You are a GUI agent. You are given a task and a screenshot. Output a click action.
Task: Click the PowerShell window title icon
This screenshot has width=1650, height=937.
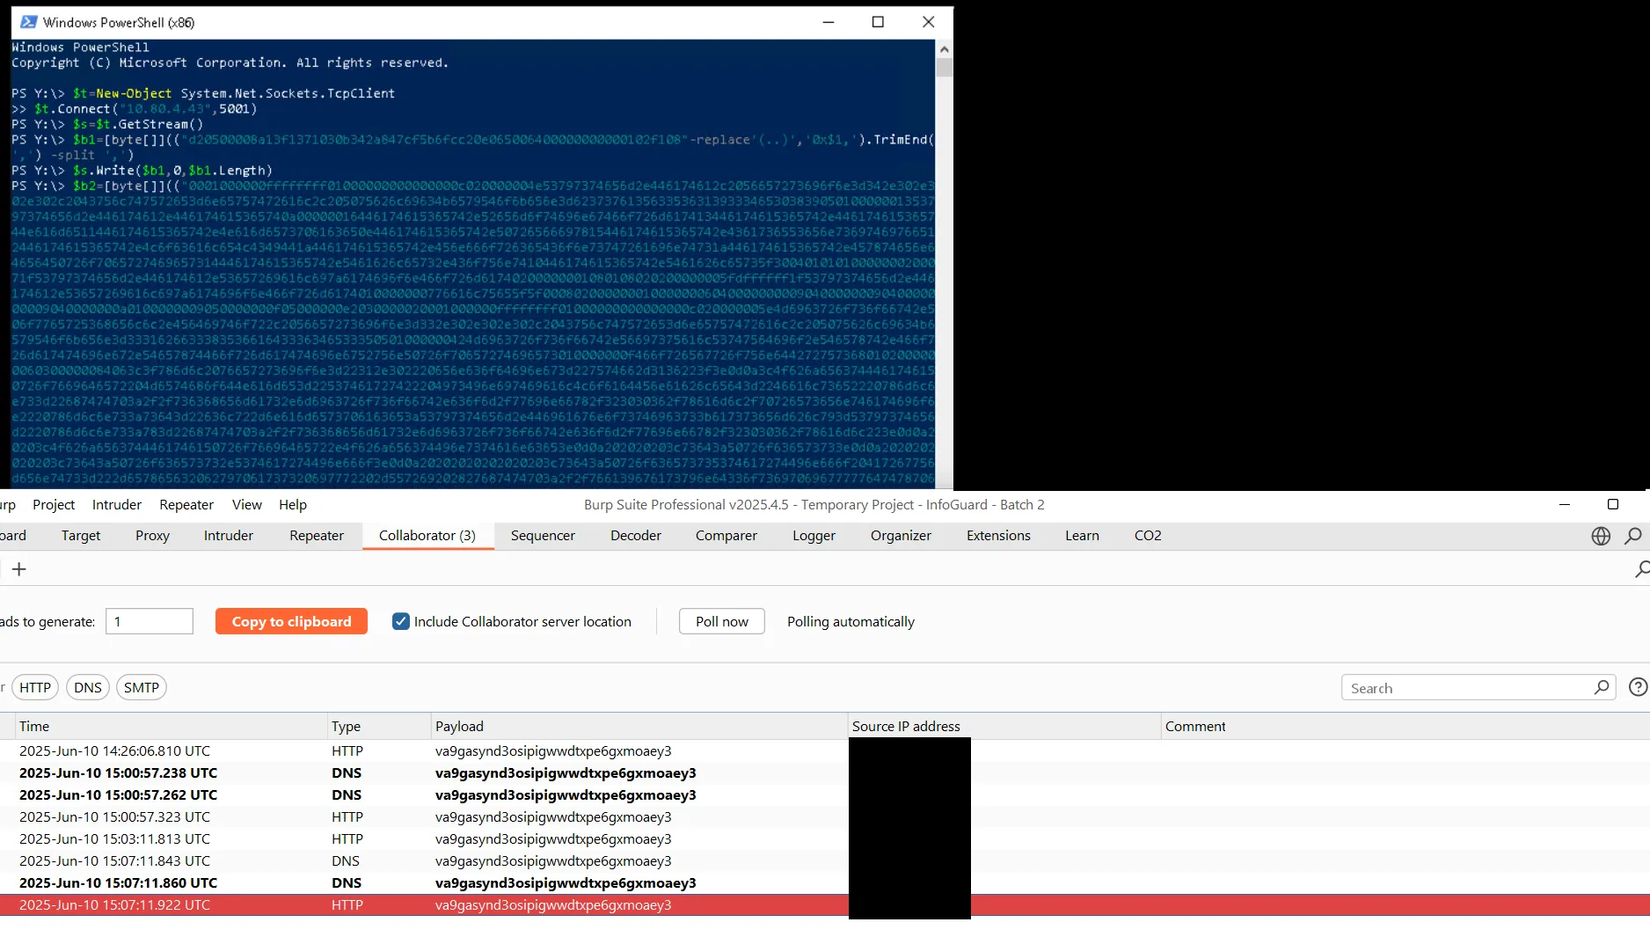pos(28,22)
